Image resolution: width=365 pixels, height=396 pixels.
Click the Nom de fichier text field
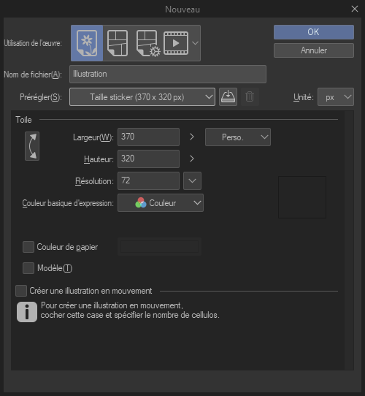168,74
